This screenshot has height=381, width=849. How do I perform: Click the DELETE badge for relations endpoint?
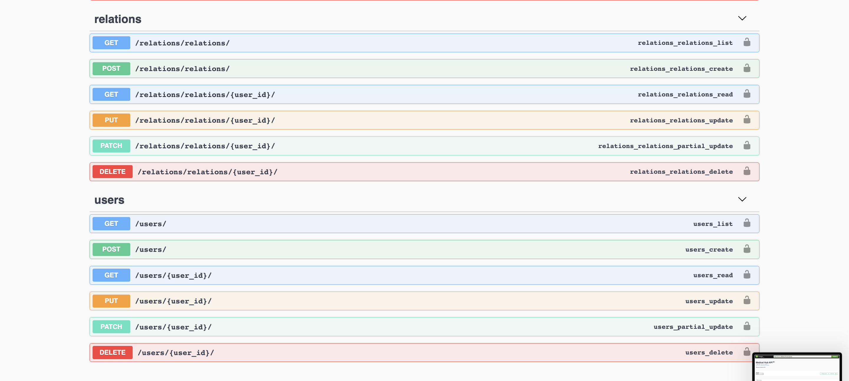[x=112, y=172]
